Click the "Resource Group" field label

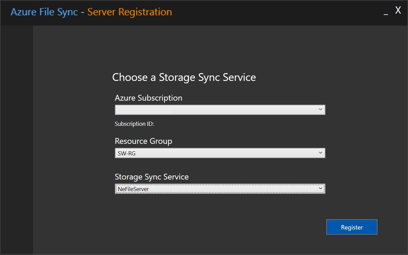coord(143,141)
